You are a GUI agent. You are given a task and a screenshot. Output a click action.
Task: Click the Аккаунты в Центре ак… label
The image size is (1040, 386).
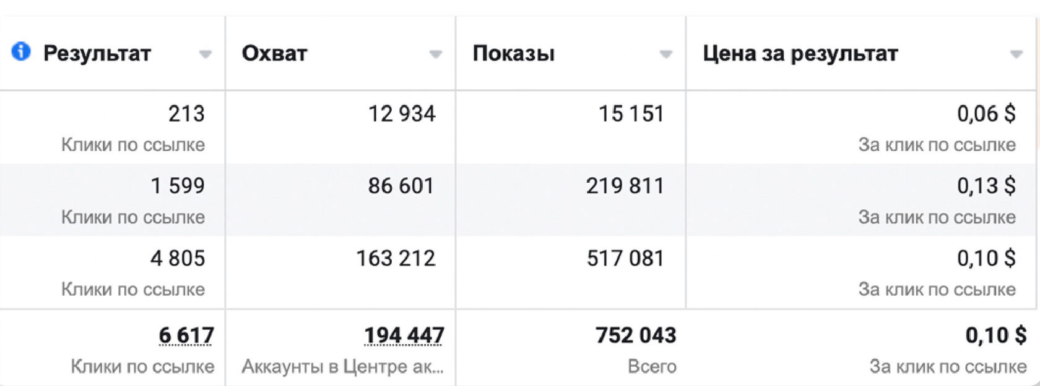[343, 367]
